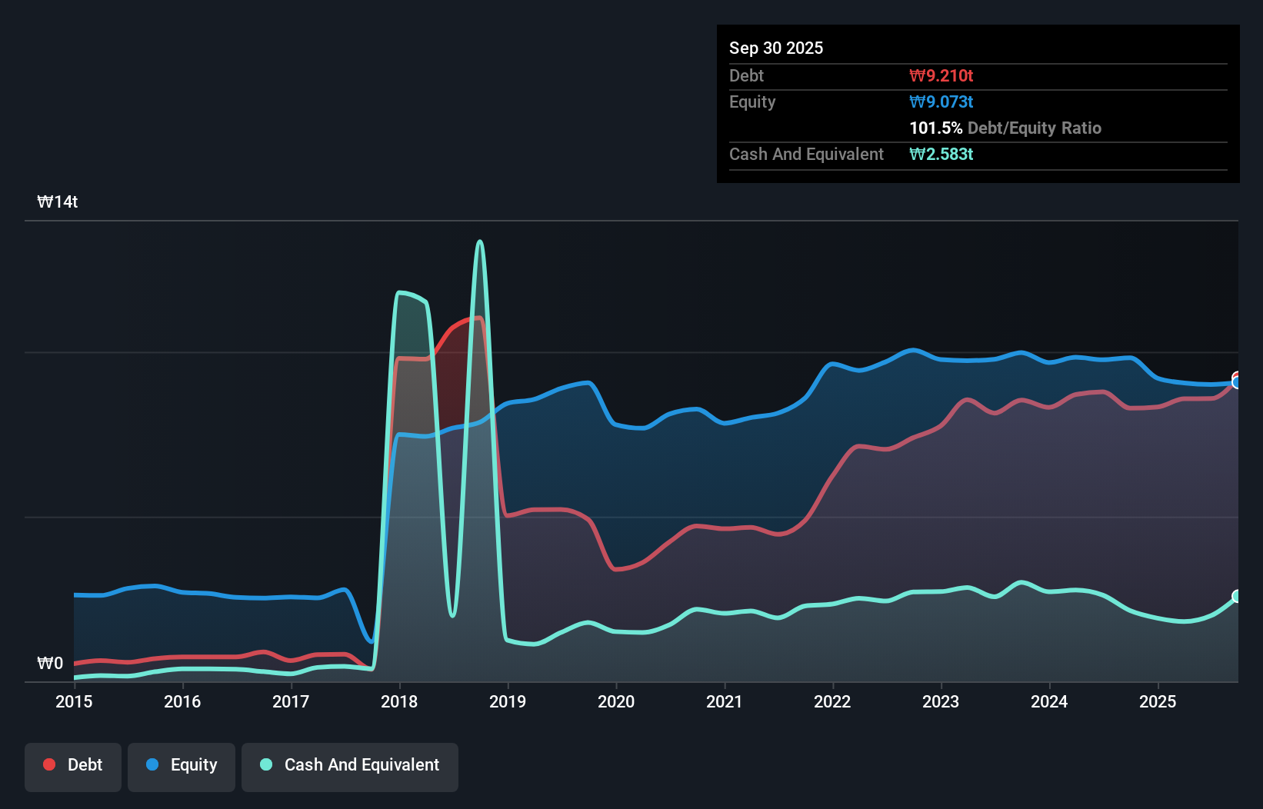Image resolution: width=1263 pixels, height=809 pixels.
Task: Expand details for the Debt/Equity Ratio row
Action: pyautogui.click(x=1005, y=128)
